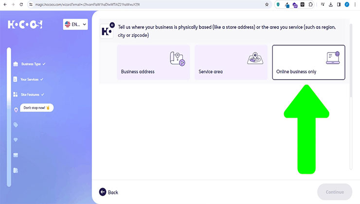
Task: Click the browser address bar URL
Action: [x=87, y=4]
